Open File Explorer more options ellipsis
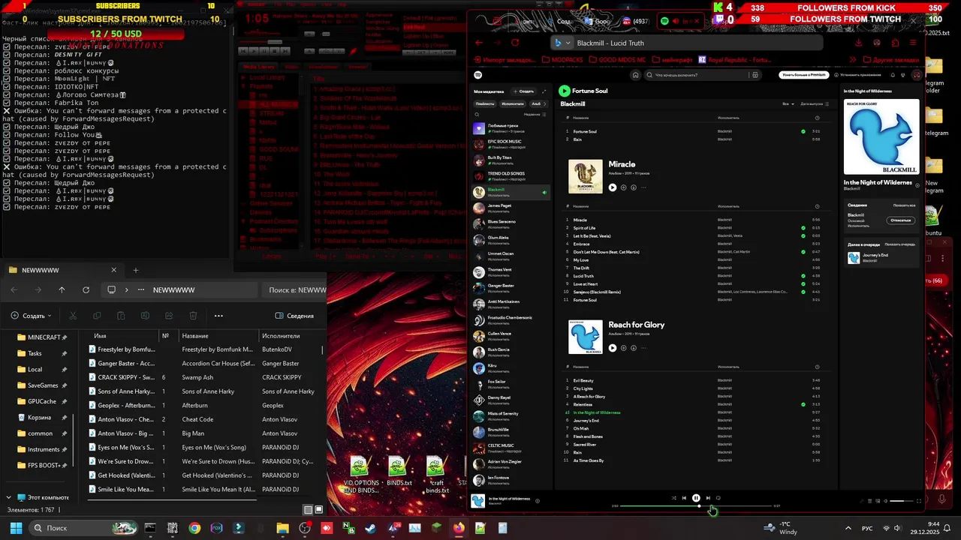The height and width of the screenshot is (540, 961). pyautogui.click(x=218, y=316)
